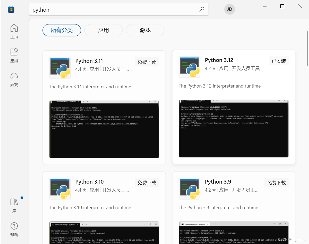Click 免费下载 for Python 3.11

[x=147, y=61]
